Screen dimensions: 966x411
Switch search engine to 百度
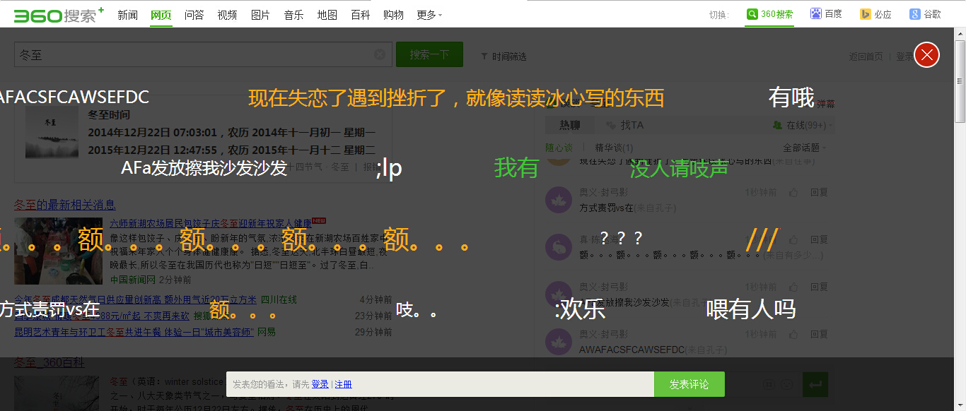(x=826, y=14)
